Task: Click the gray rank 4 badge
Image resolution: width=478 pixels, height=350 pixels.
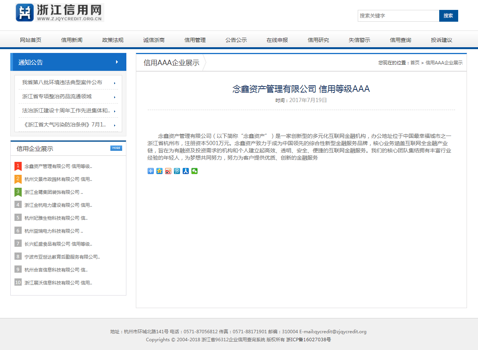Action: [18, 205]
